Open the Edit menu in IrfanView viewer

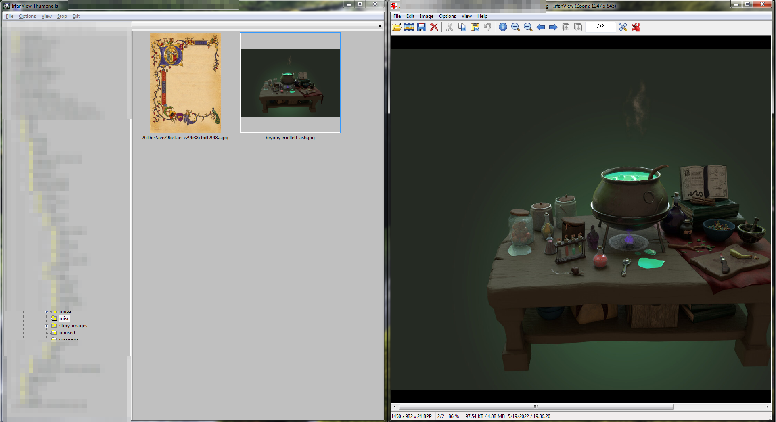click(x=410, y=16)
